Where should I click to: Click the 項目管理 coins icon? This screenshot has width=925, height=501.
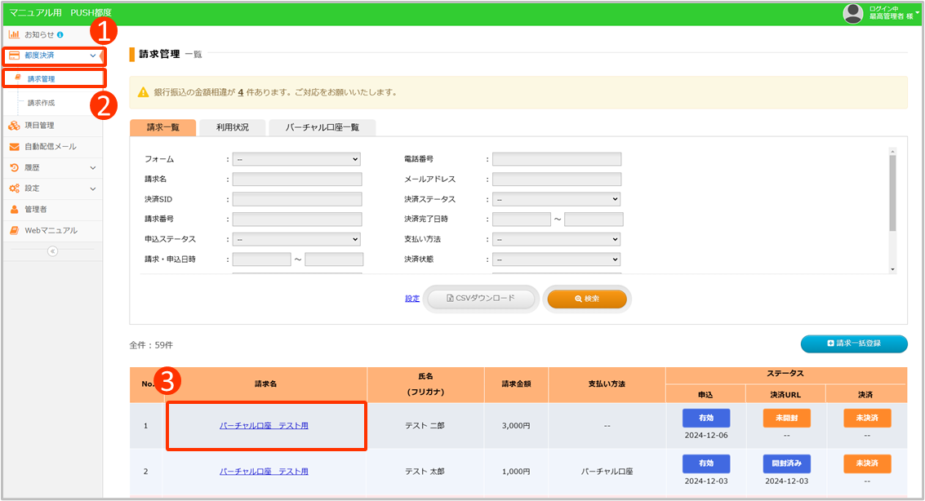pos(14,126)
